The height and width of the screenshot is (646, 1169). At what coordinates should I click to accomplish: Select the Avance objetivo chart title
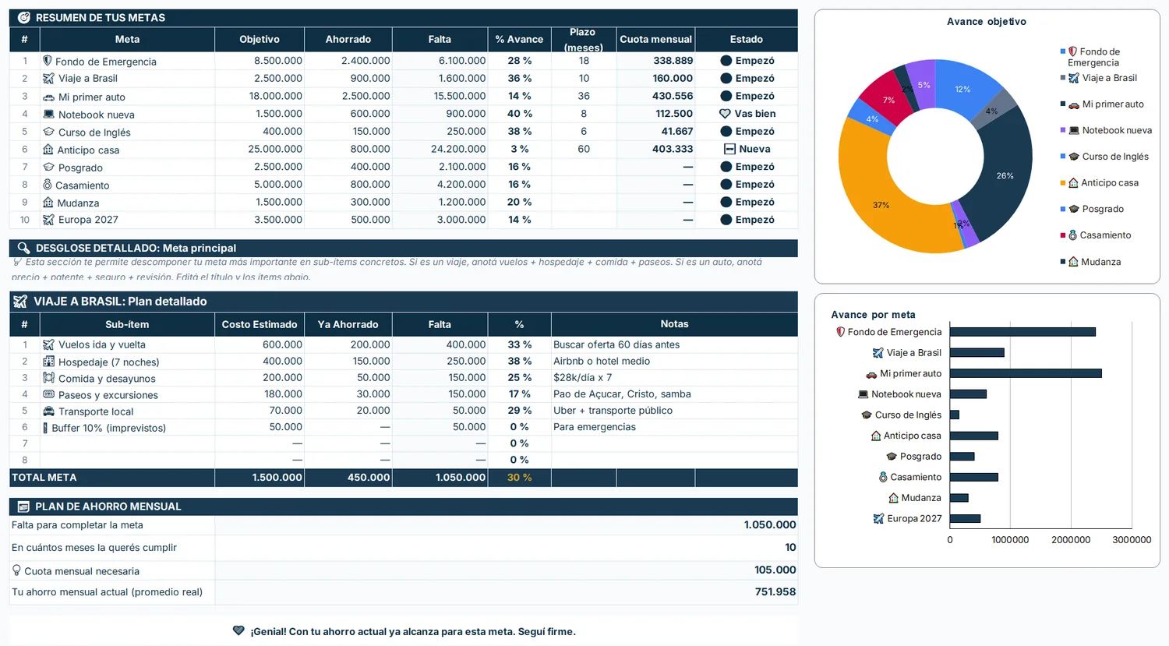[986, 22]
